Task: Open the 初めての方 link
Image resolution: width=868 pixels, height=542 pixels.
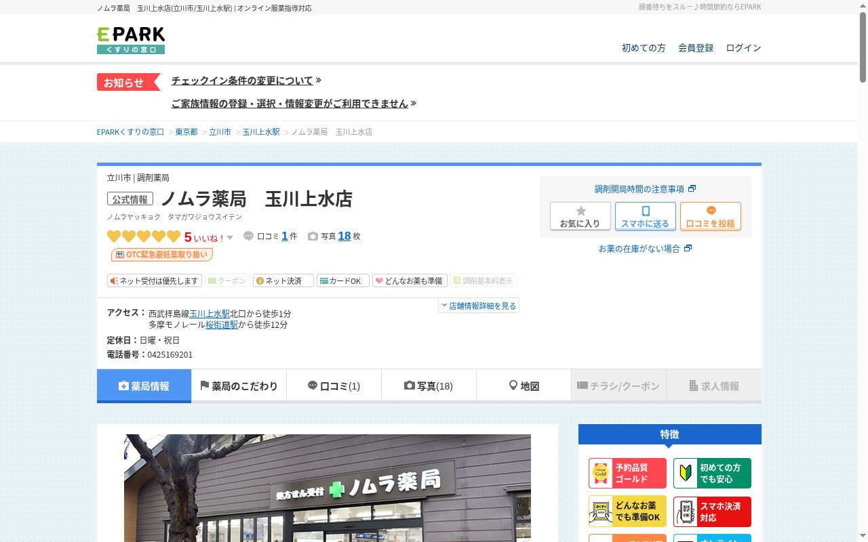Action: click(644, 48)
